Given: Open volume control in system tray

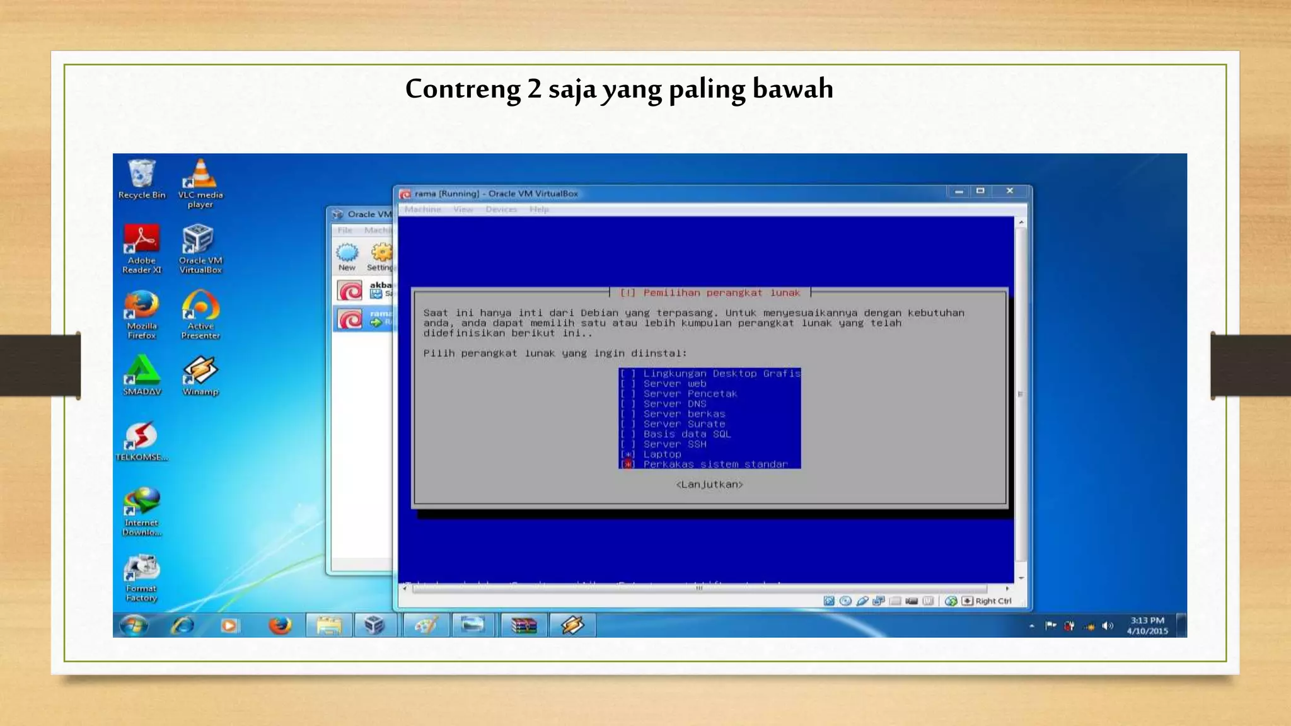Looking at the screenshot, I should click(1108, 626).
